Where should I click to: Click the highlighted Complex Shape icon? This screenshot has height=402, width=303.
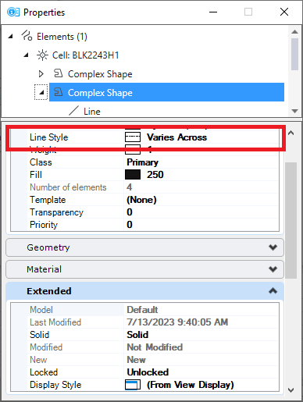coord(59,92)
